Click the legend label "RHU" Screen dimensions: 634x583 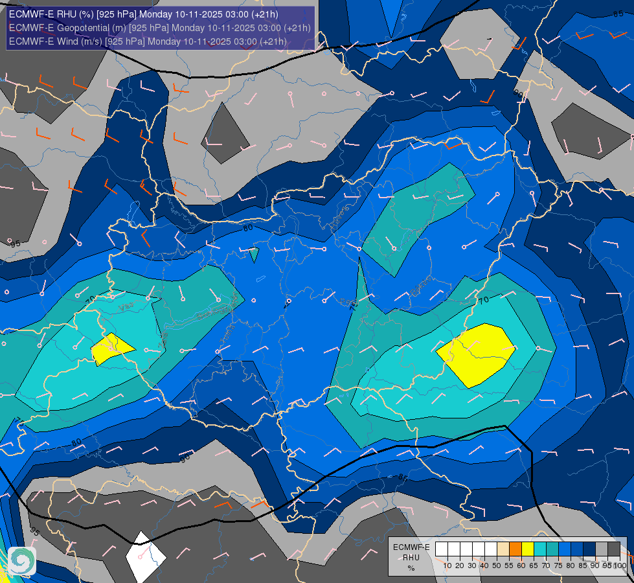tap(411, 558)
